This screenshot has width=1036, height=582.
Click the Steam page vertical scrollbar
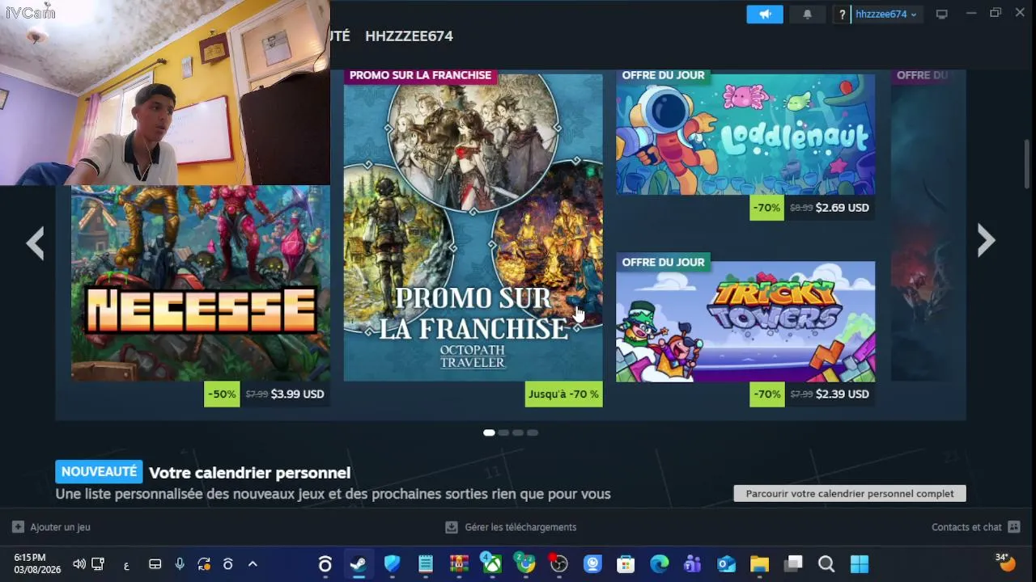point(1027,166)
